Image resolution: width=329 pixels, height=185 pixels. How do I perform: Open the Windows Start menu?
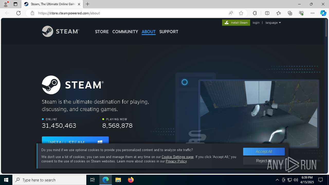[6, 180]
